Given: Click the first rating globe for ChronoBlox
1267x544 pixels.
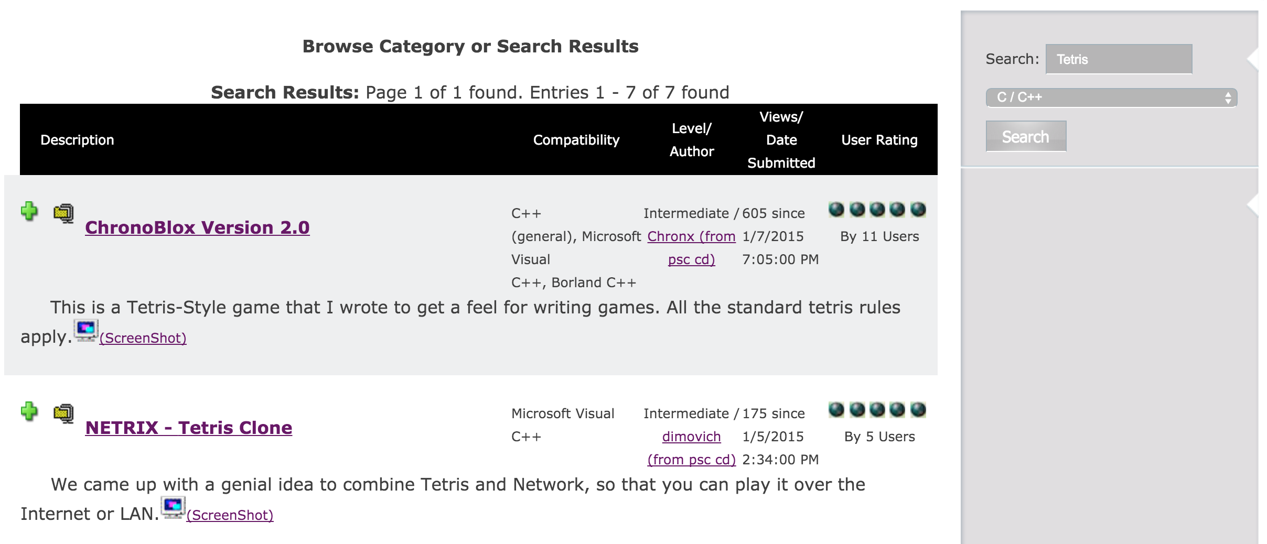Looking at the screenshot, I should (x=836, y=210).
